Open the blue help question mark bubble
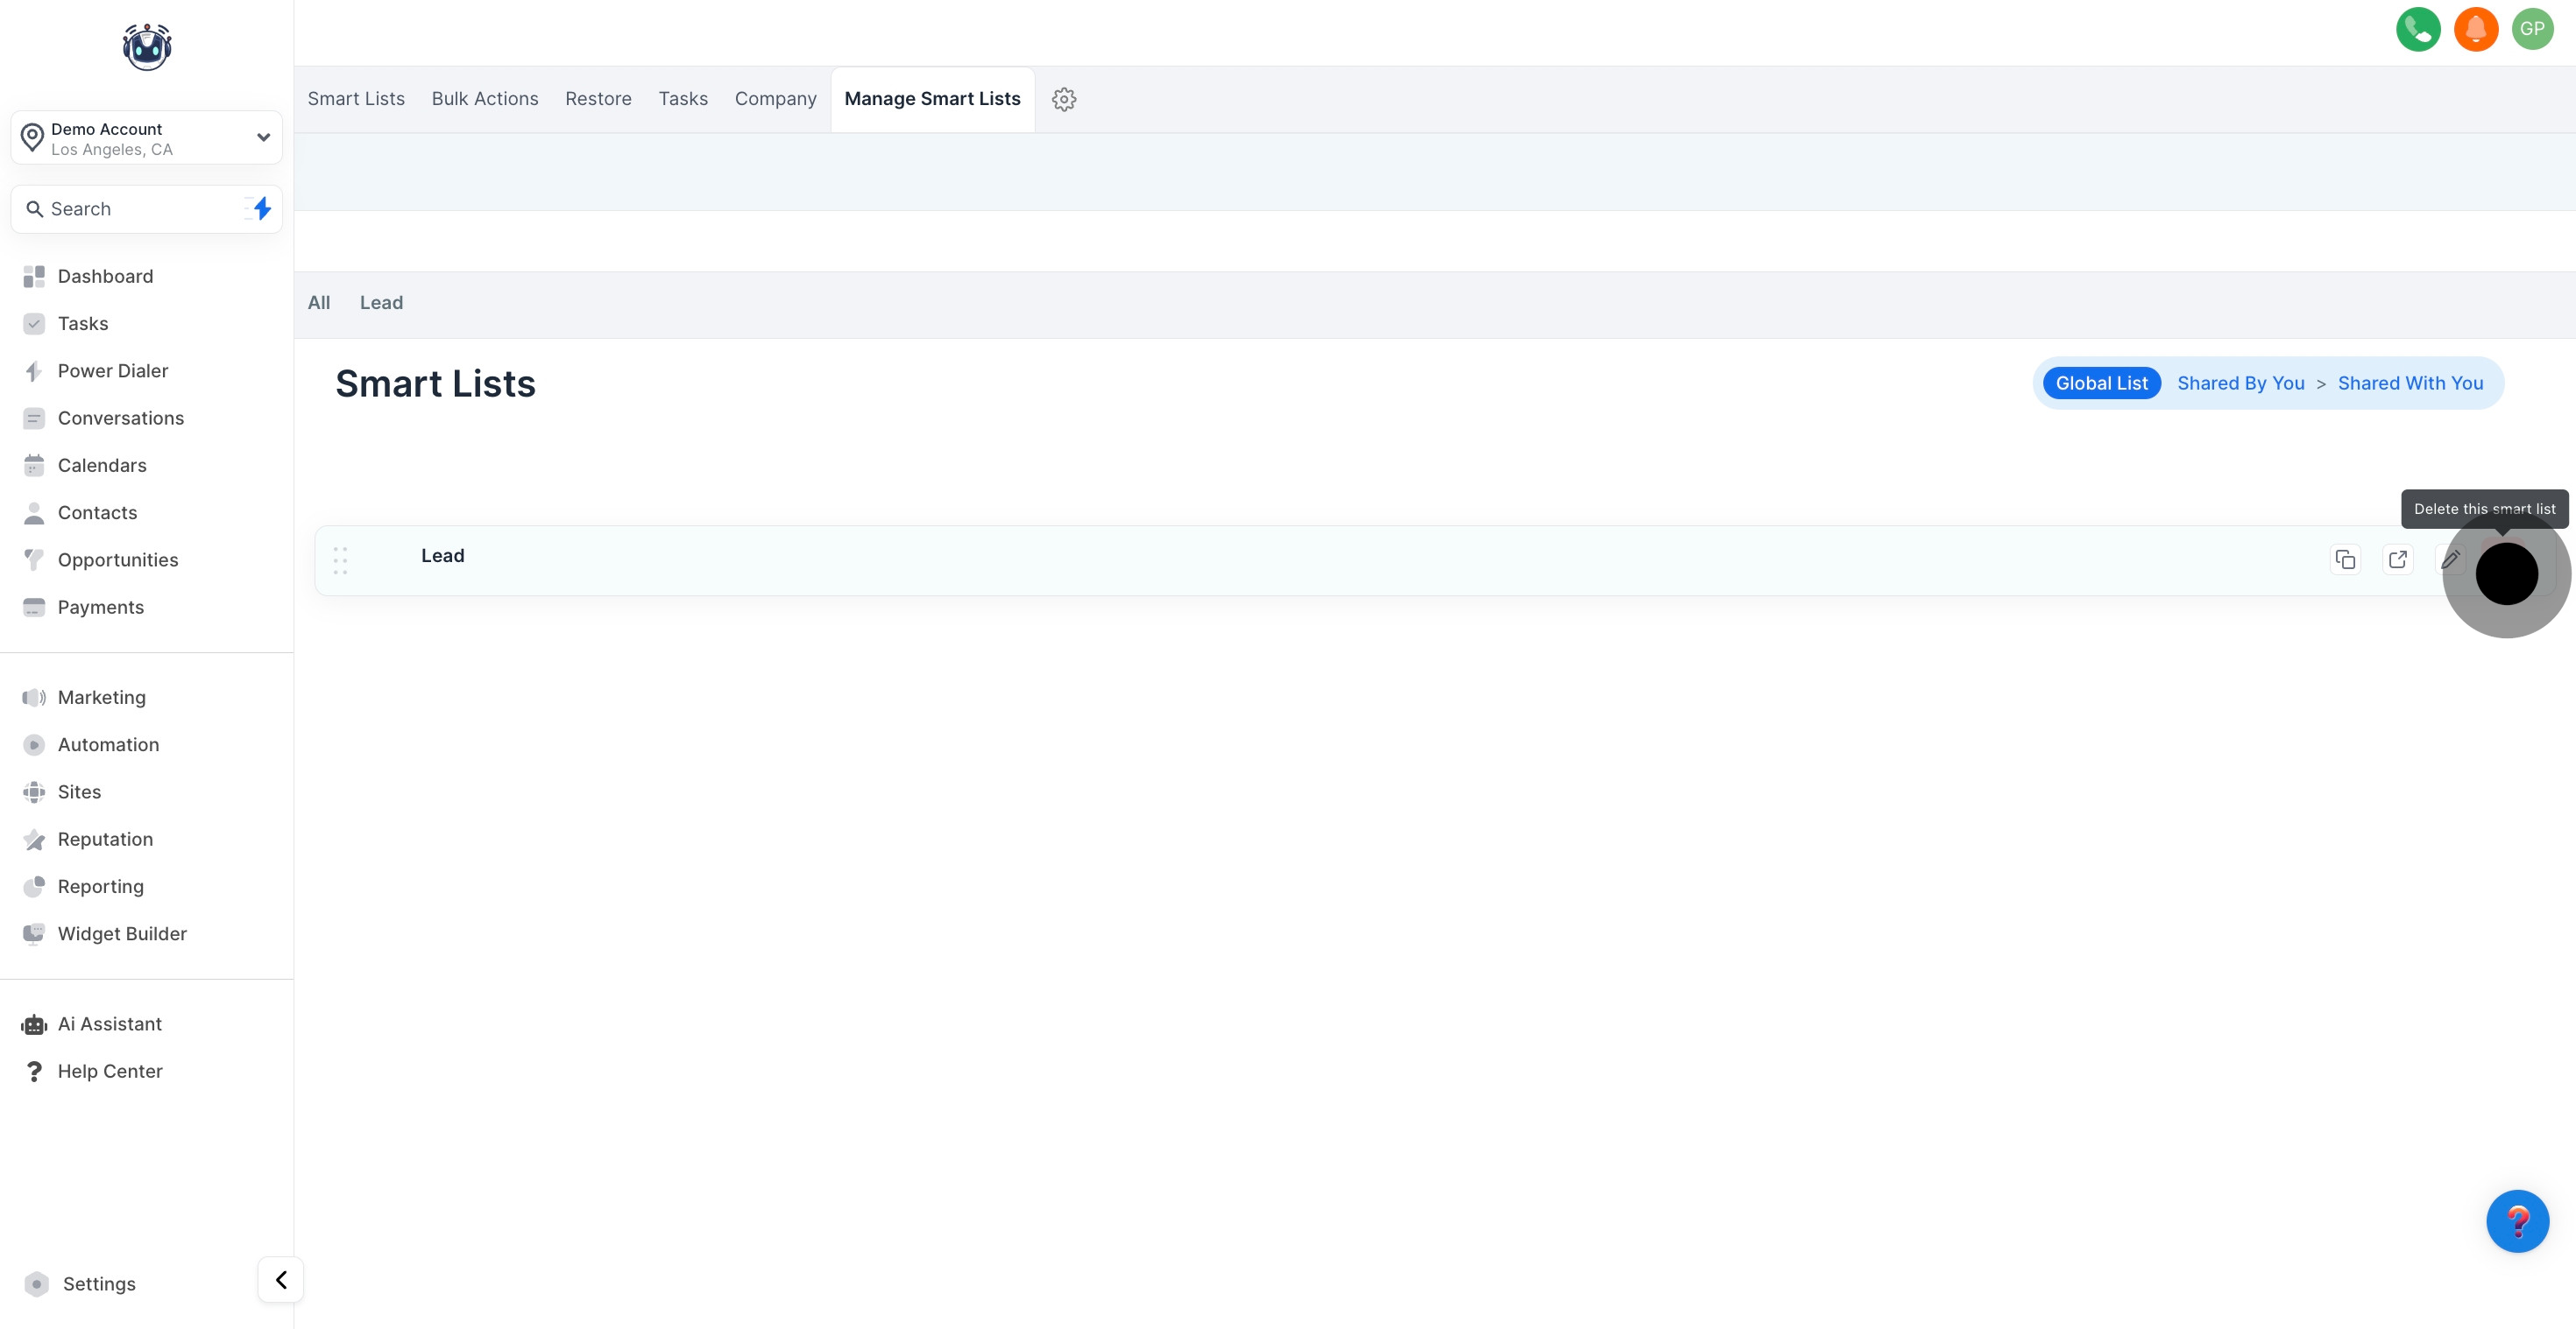This screenshot has height=1329, width=2576. 2516,1221
